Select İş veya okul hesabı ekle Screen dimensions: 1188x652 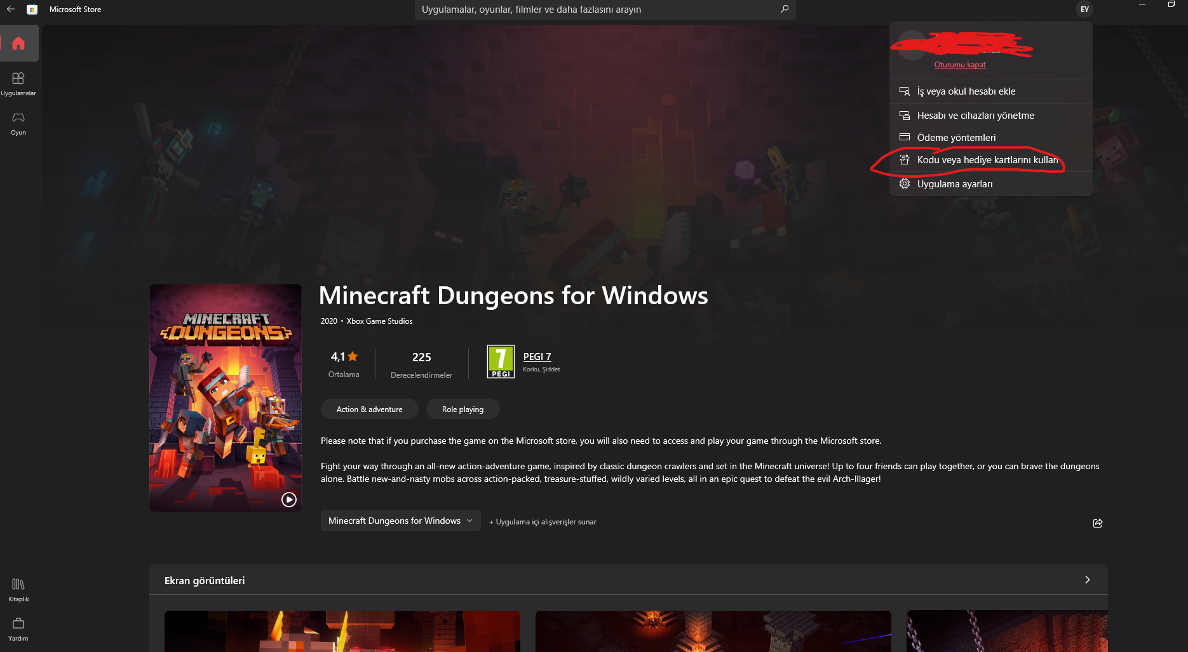point(991,91)
